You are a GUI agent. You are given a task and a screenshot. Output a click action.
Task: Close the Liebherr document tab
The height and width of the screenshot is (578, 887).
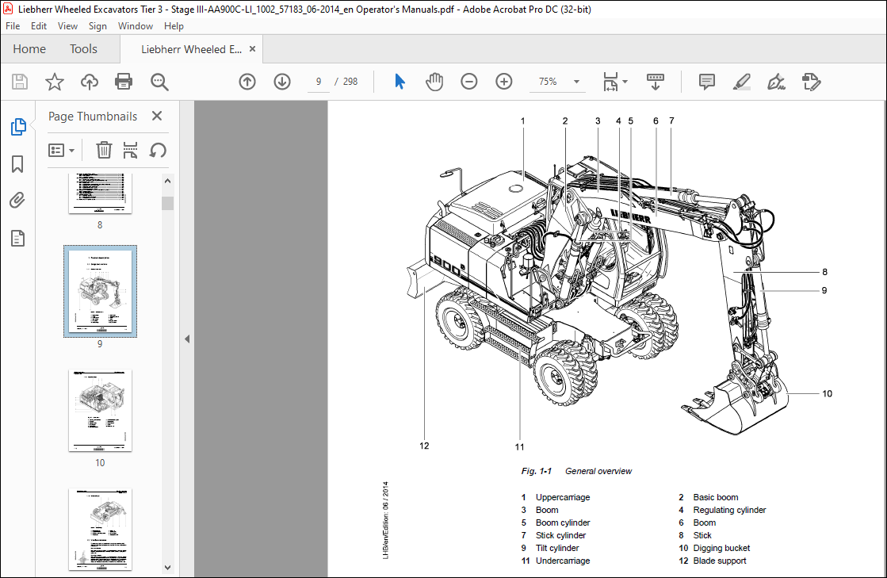coord(252,49)
